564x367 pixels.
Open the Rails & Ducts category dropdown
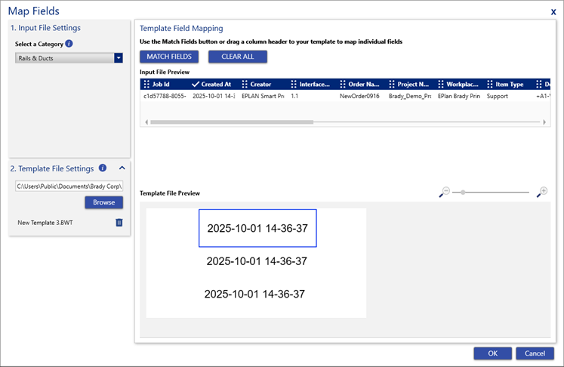[119, 57]
